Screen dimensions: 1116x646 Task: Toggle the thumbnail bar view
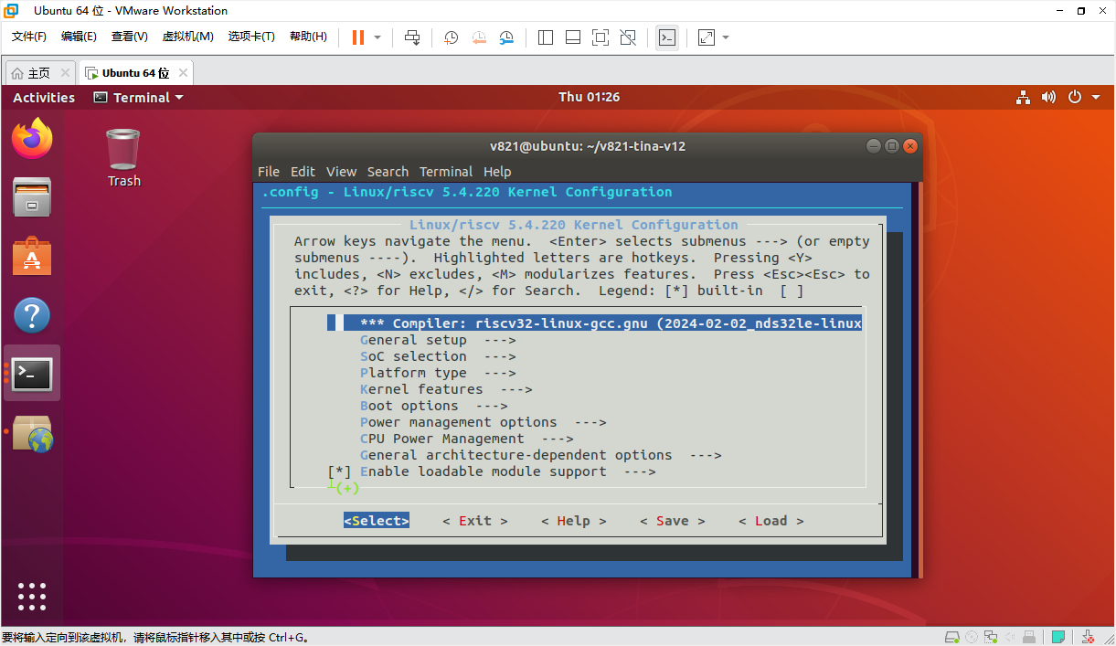573,37
